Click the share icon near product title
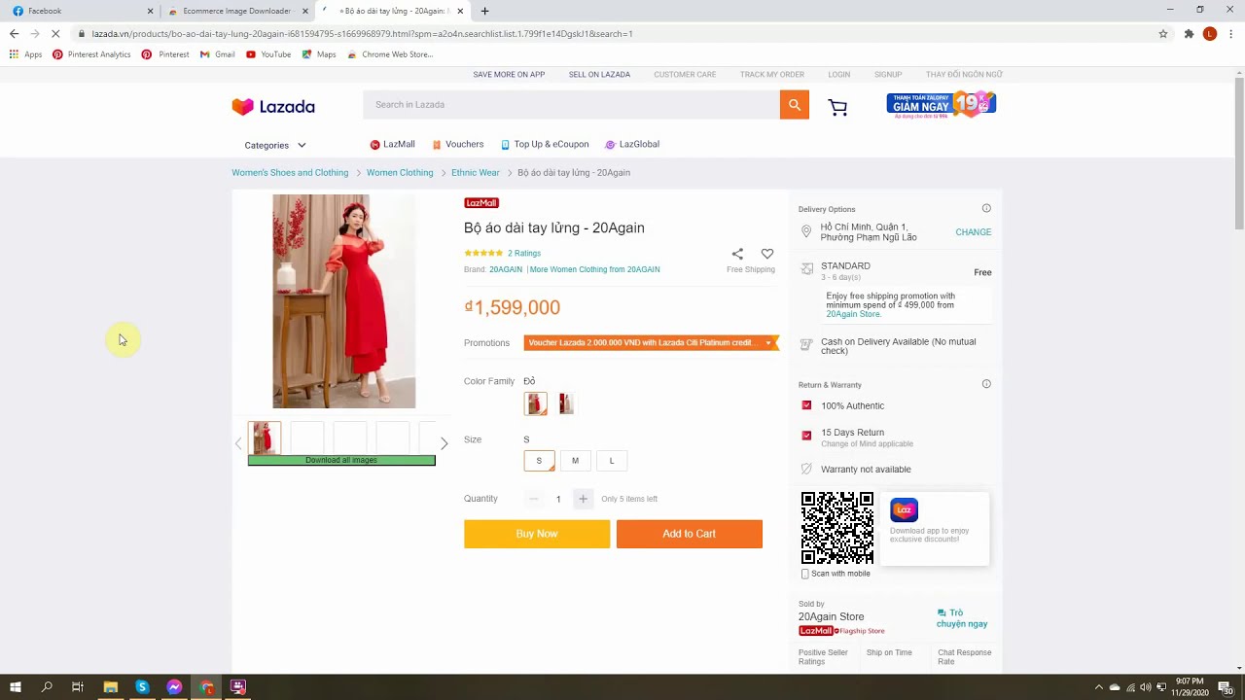 tap(737, 254)
